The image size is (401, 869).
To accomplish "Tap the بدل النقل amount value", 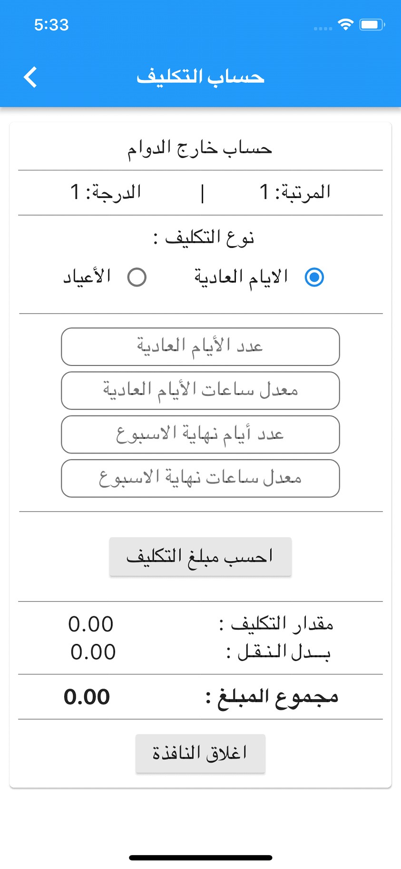I will [93, 652].
